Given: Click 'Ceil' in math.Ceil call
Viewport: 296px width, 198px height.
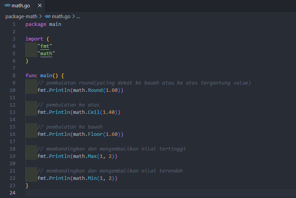Looking at the screenshot, I should click(94, 112).
